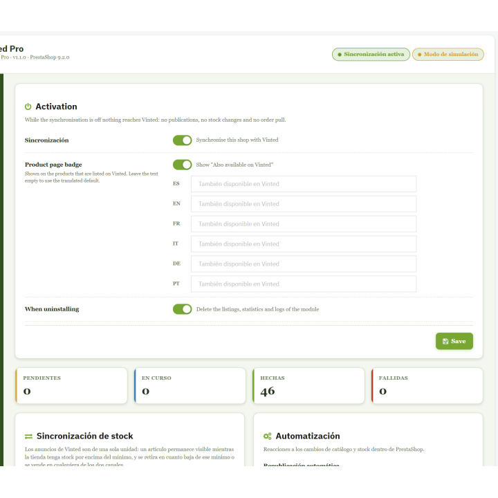Click the PrestaShop 9.2.0 version text
Screen dimensions: 498x498
(50, 57)
